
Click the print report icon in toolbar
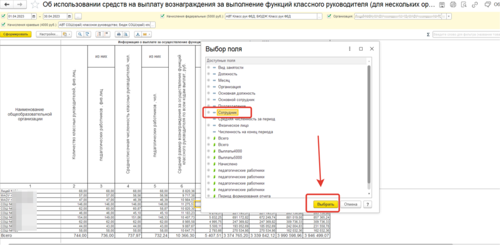tap(119, 34)
